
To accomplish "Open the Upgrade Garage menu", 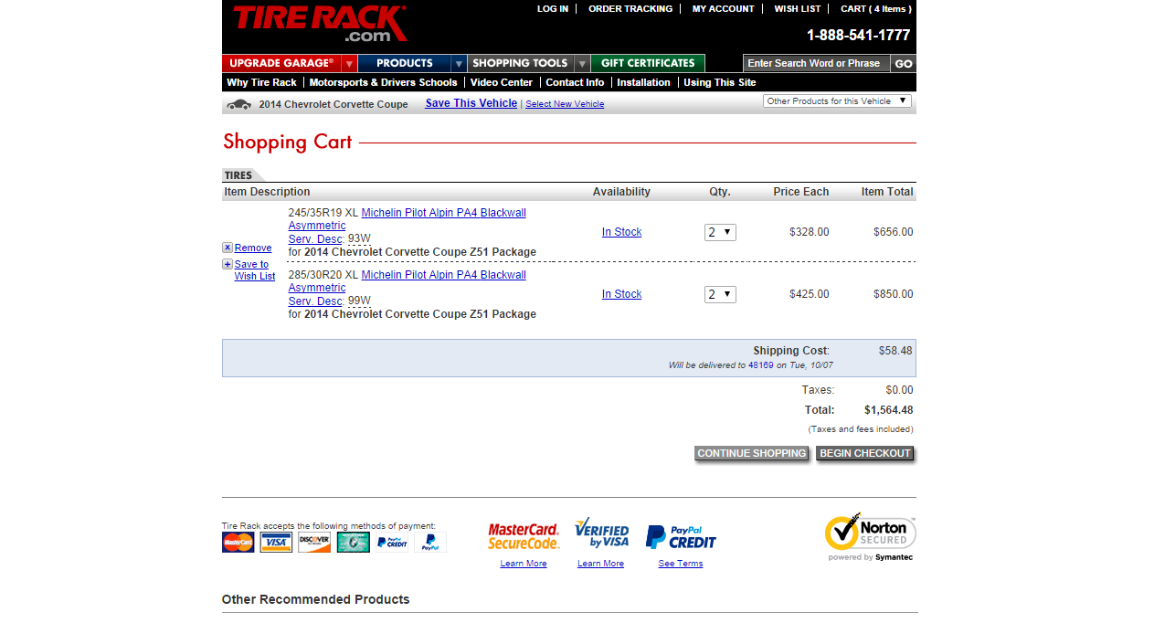I will click(281, 64).
